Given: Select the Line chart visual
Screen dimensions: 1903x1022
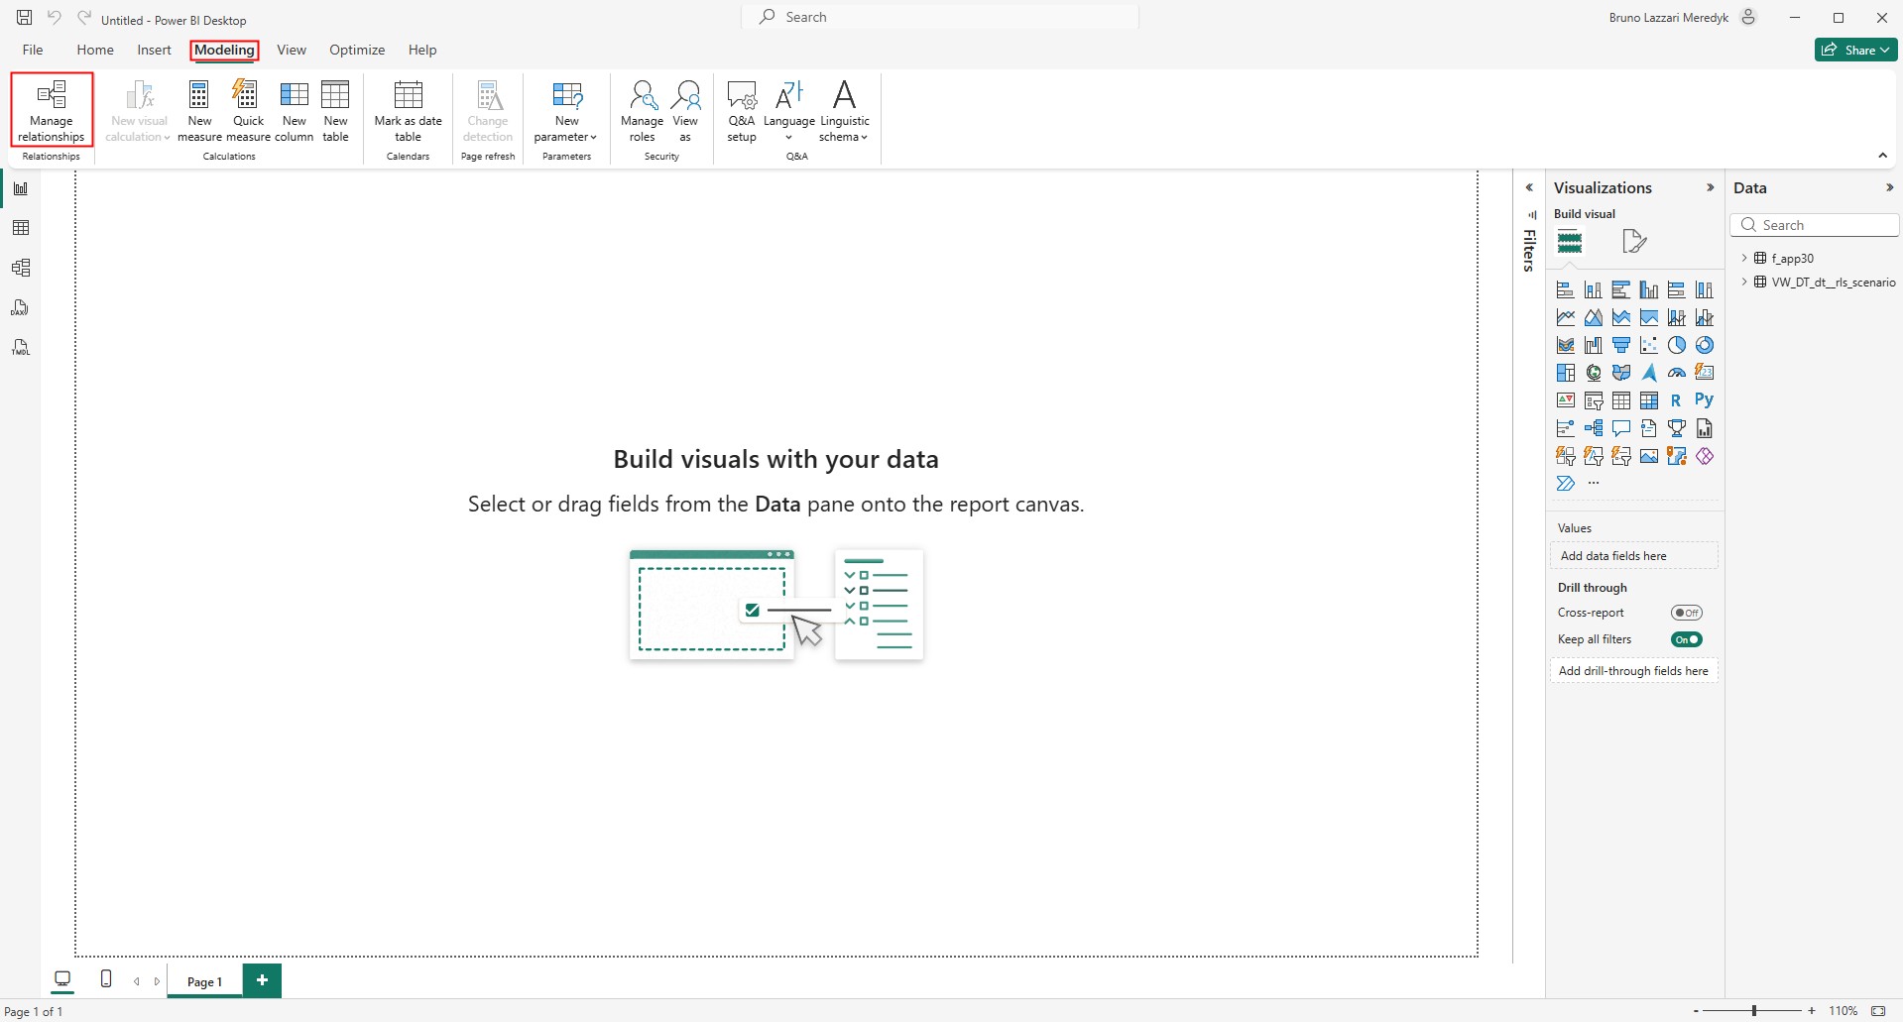Looking at the screenshot, I should (1566, 317).
